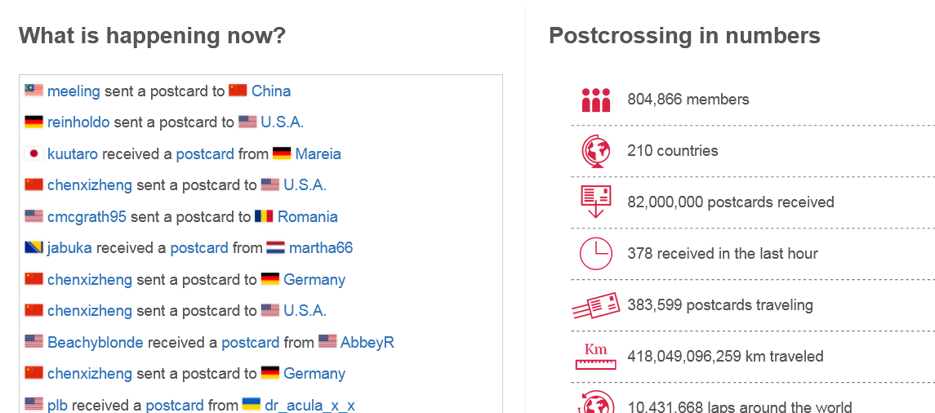The width and height of the screenshot is (935, 413).
Task: Open the postcard kuutaro received
Action: tap(204, 153)
